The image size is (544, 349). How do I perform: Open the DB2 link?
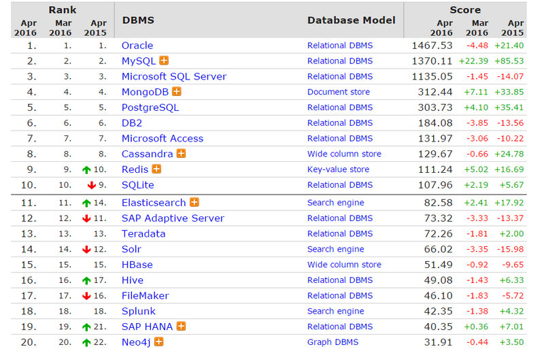132,123
